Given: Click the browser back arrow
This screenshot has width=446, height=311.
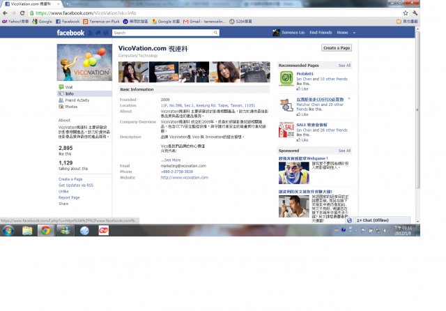Looking at the screenshot, I should pyautogui.click(x=5, y=13).
